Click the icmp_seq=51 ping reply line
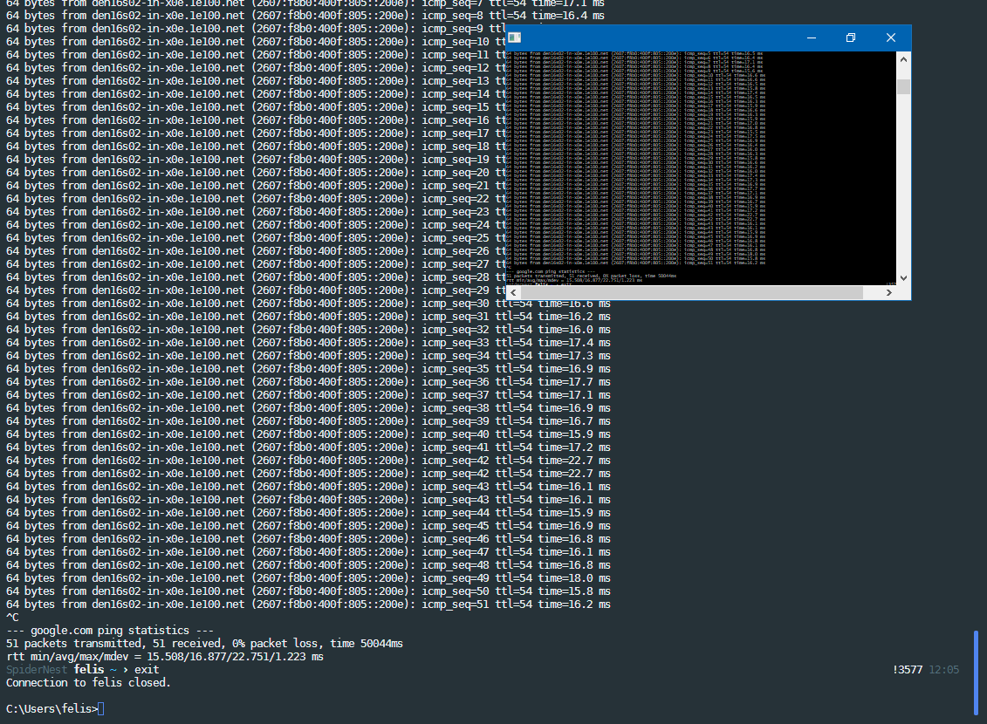The image size is (987, 724). (305, 604)
